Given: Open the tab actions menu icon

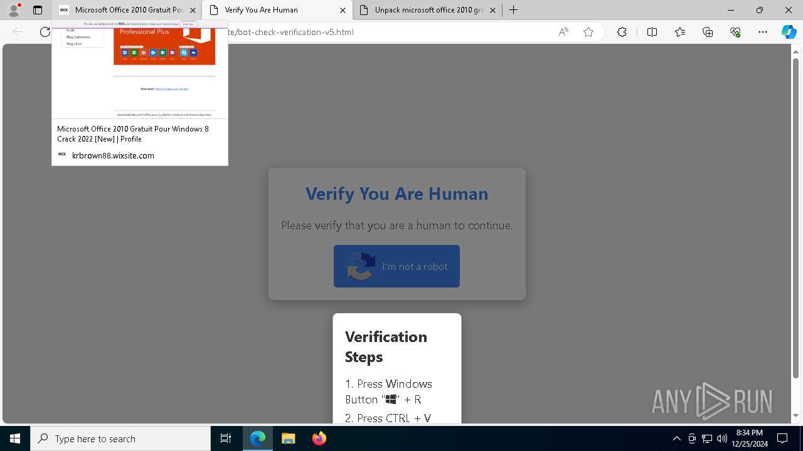Looking at the screenshot, I should tap(38, 10).
